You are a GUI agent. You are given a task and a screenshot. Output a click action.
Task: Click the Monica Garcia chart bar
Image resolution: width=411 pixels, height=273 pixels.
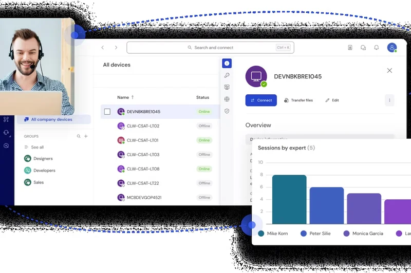tap(364, 209)
